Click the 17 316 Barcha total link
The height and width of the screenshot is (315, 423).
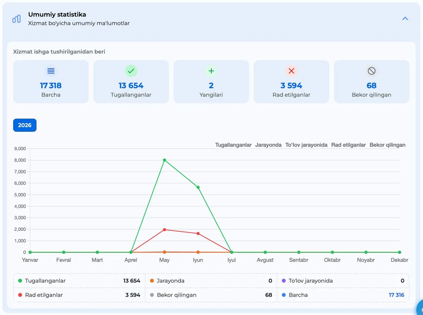pyautogui.click(x=397, y=295)
